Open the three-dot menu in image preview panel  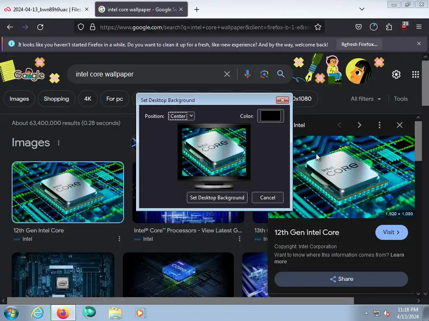point(379,125)
